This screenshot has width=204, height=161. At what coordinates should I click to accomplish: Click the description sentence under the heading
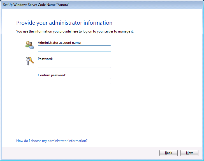coord(75,31)
